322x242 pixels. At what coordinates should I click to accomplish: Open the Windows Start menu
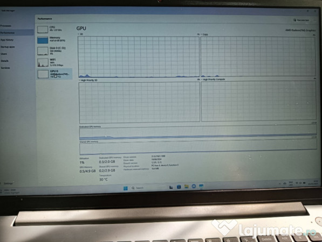(x=126, y=188)
